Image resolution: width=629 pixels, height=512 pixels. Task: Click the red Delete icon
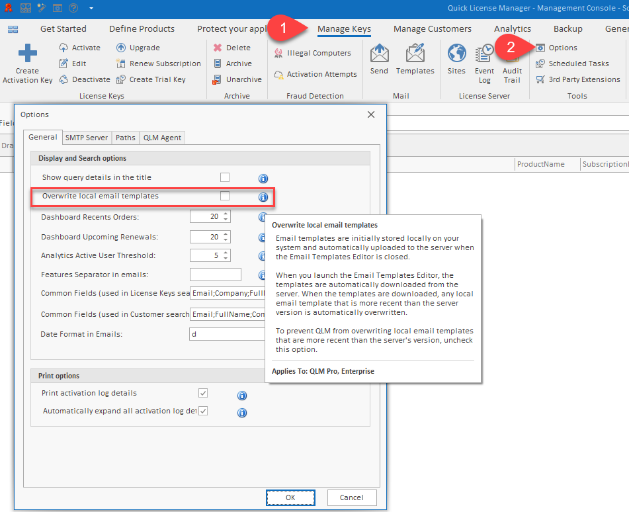218,48
